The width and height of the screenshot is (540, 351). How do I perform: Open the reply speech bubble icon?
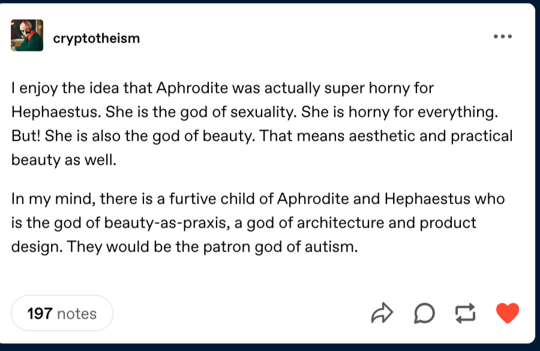pos(424,313)
